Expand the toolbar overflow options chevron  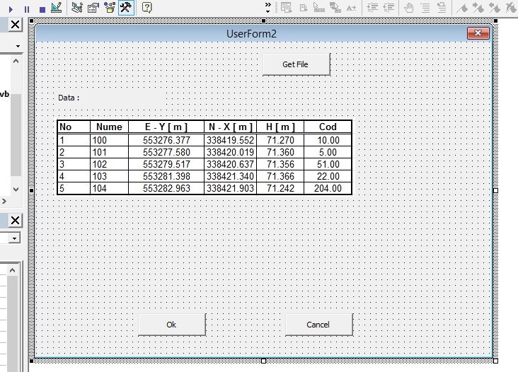pyautogui.click(x=268, y=7)
